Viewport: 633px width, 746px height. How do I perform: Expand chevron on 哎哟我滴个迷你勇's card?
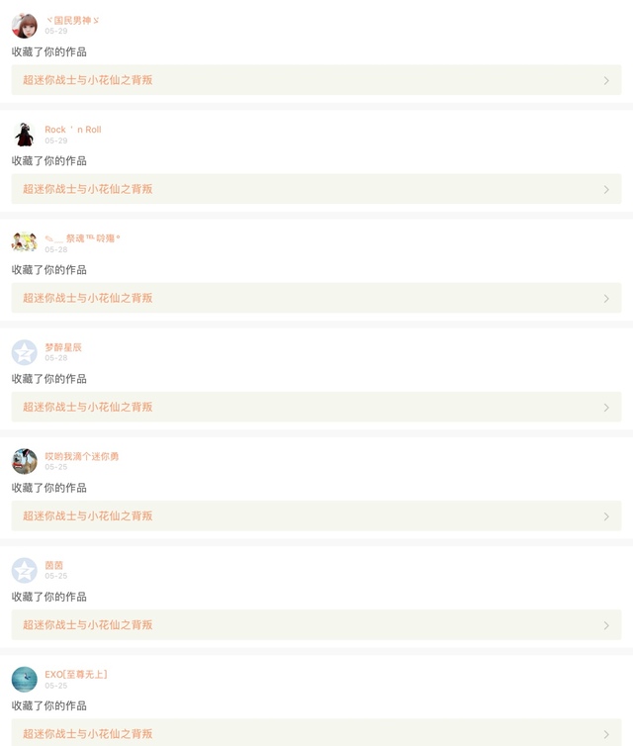(x=606, y=515)
